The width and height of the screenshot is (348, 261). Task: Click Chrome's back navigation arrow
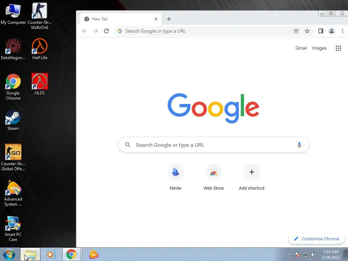(x=85, y=31)
